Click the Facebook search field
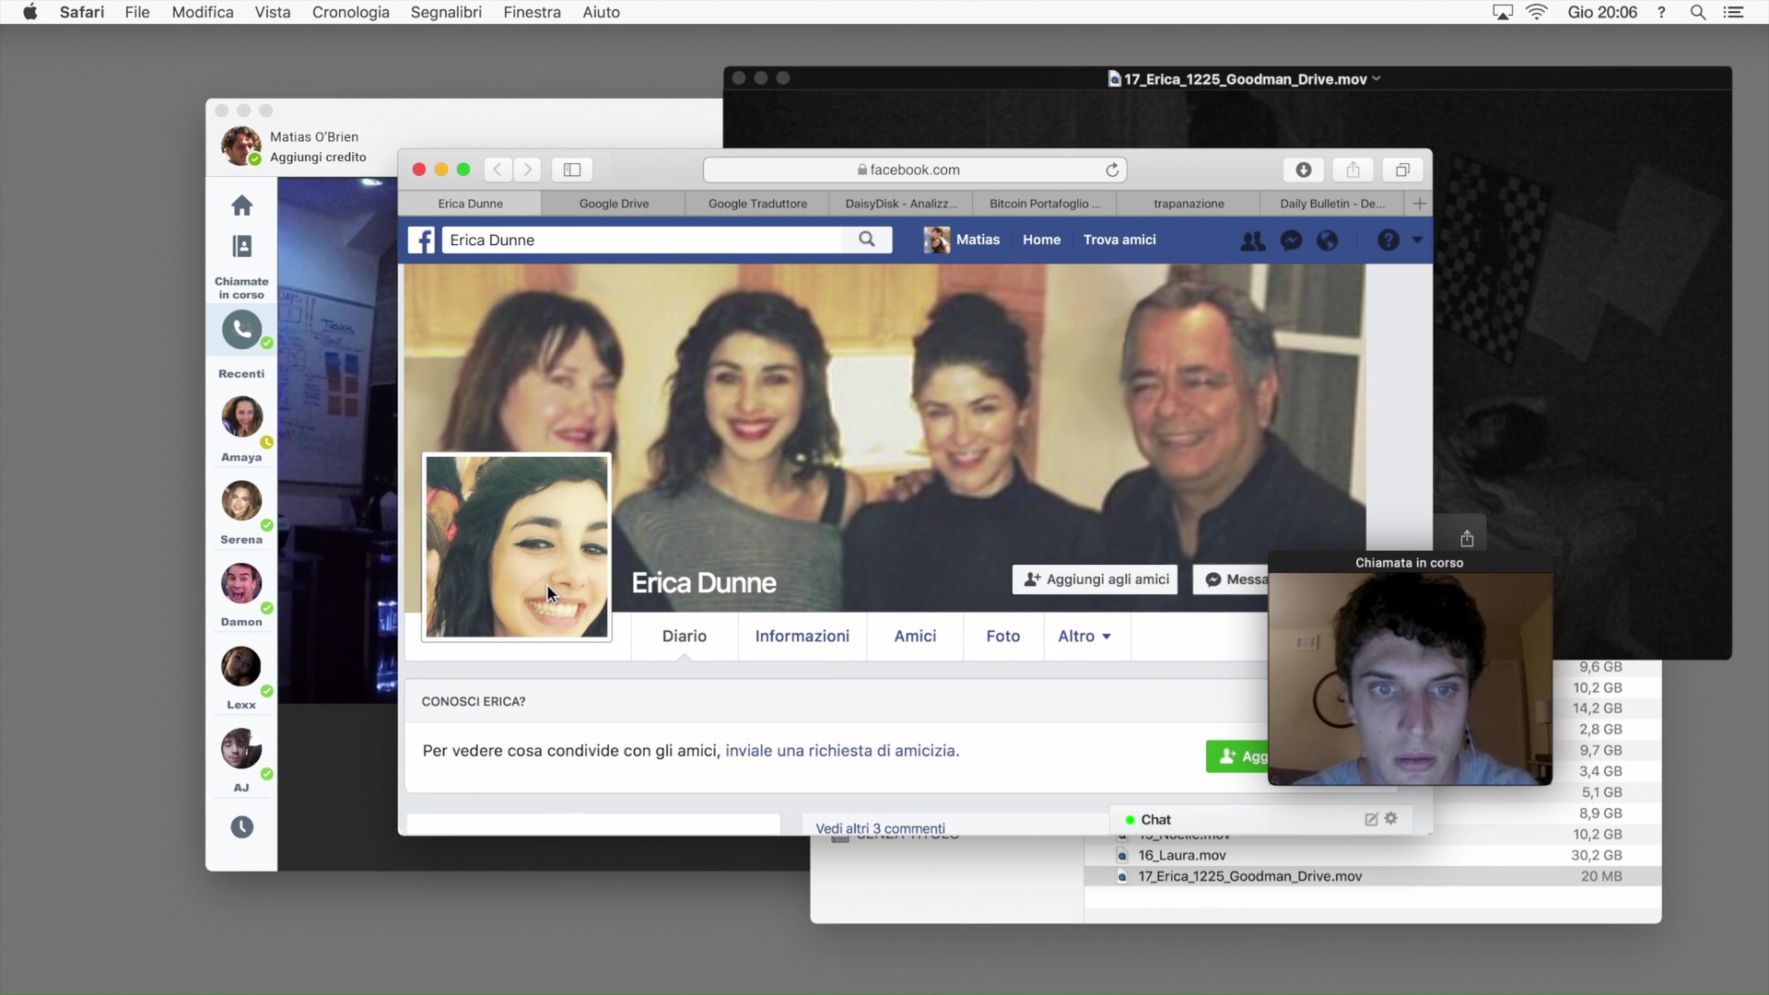This screenshot has width=1769, height=995. coord(642,240)
